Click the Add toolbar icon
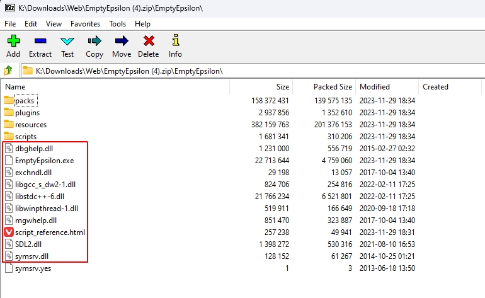This screenshot has height=298, width=485. (x=13, y=41)
